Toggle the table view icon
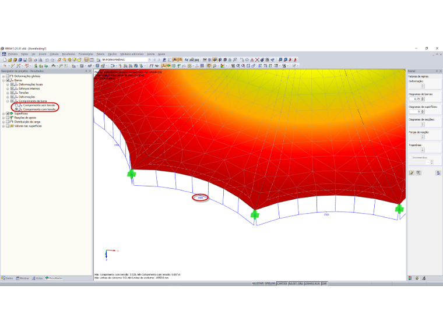The image size is (443, 332). pos(92,60)
